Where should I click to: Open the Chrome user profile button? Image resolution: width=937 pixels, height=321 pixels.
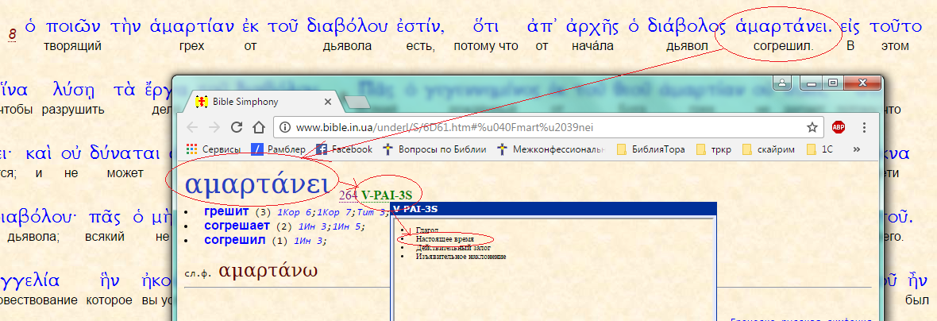[x=783, y=83]
